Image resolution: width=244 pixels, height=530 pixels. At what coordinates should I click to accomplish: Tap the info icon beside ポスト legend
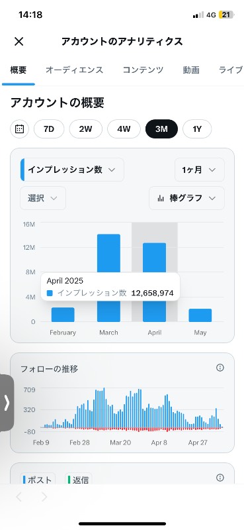click(220, 478)
